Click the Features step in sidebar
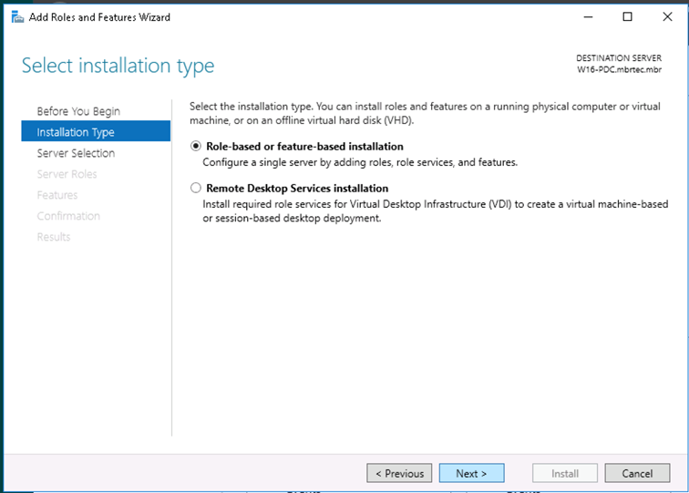Image resolution: width=689 pixels, height=493 pixels. (x=57, y=195)
